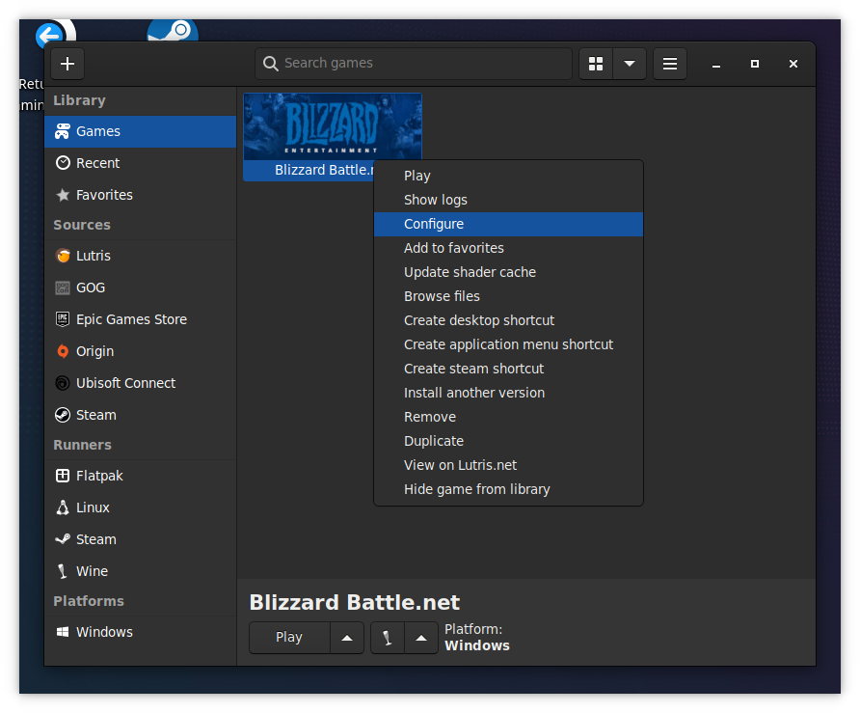Choose Create steam shortcut
The width and height of the screenshot is (860, 713).
click(508, 369)
